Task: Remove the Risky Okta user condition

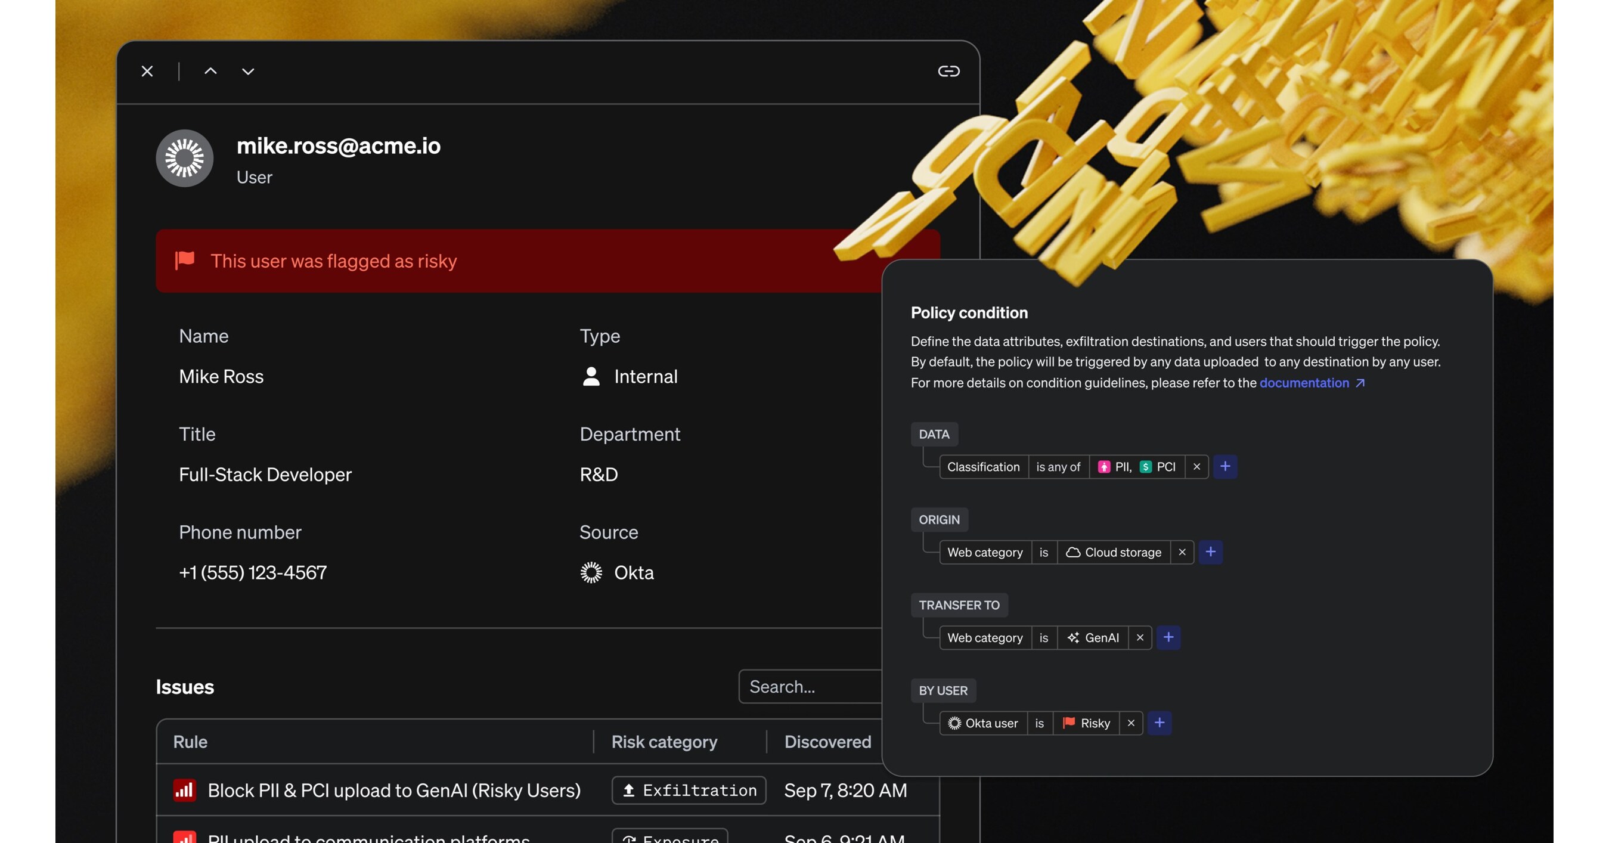Action: pos(1130,723)
